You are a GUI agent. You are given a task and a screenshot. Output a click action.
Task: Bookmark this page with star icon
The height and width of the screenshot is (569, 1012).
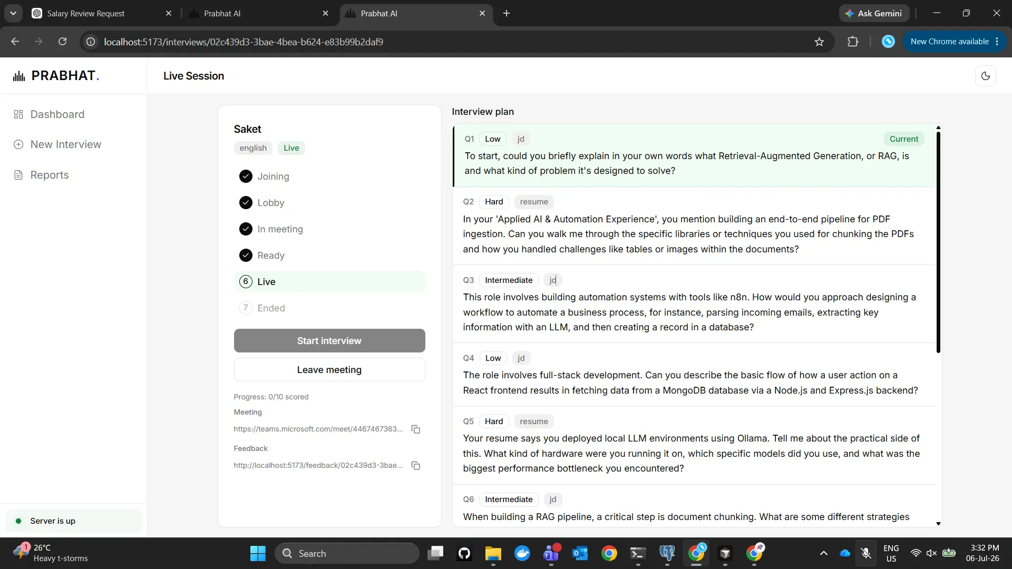pos(819,42)
